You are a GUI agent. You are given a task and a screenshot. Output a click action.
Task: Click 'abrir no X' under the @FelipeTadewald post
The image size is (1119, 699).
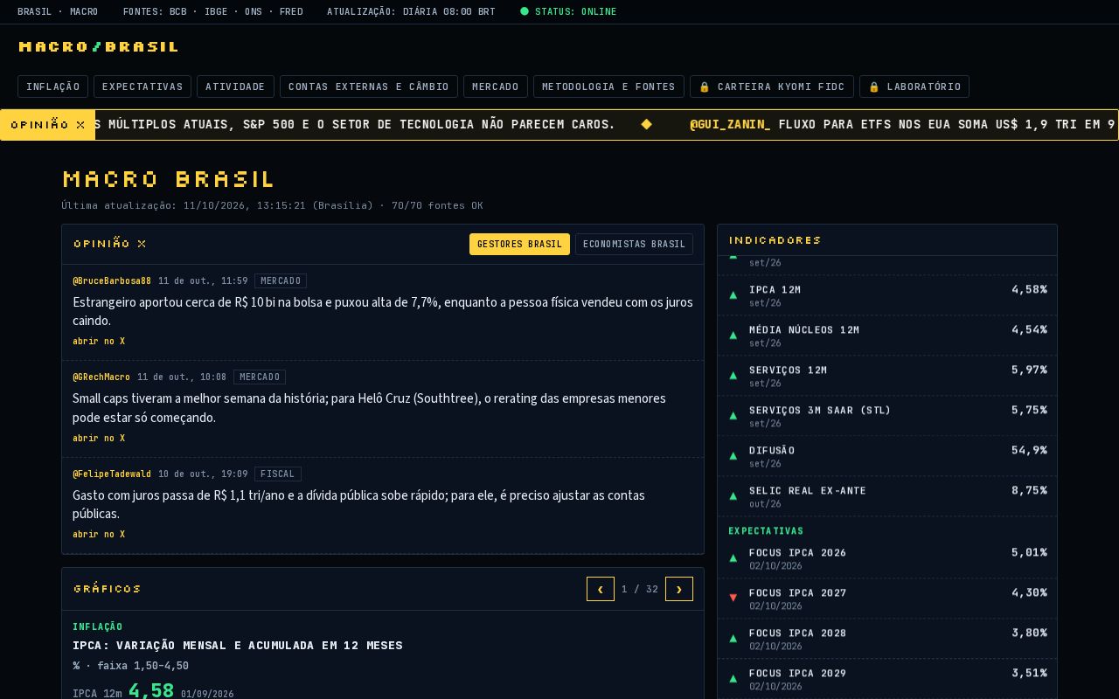99,535
